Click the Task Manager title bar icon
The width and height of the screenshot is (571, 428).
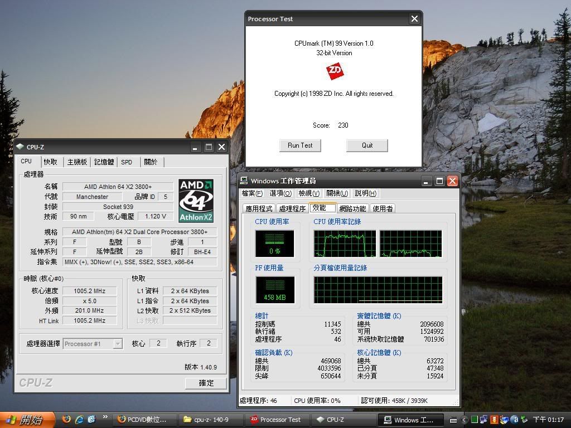pyautogui.click(x=244, y=181)
